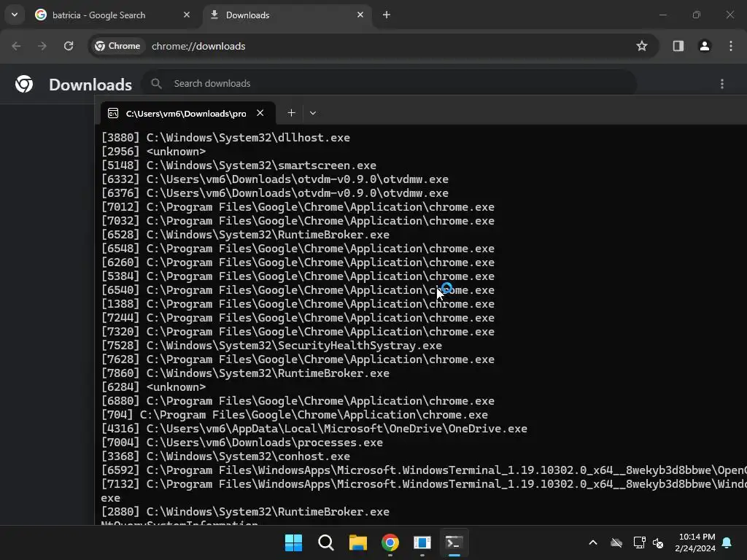This screenshot has height=560, width=747.
Task: Click the [704] chrome.exe line
Action: 295,415
